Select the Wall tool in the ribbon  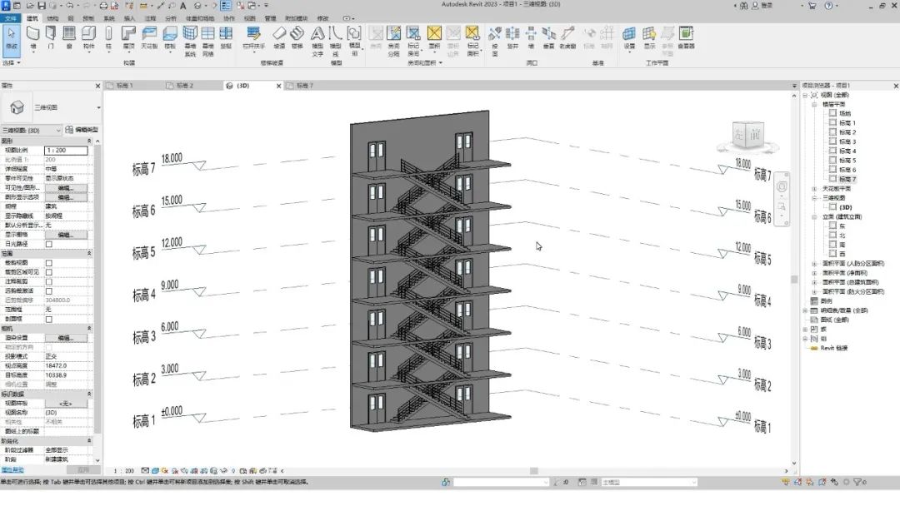pyautogui.click(x=32, y=37)
